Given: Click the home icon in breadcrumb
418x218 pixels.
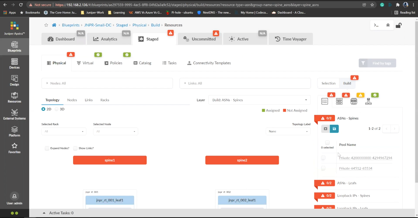Looking at the screenshot, I should click(x=54, y=25).
